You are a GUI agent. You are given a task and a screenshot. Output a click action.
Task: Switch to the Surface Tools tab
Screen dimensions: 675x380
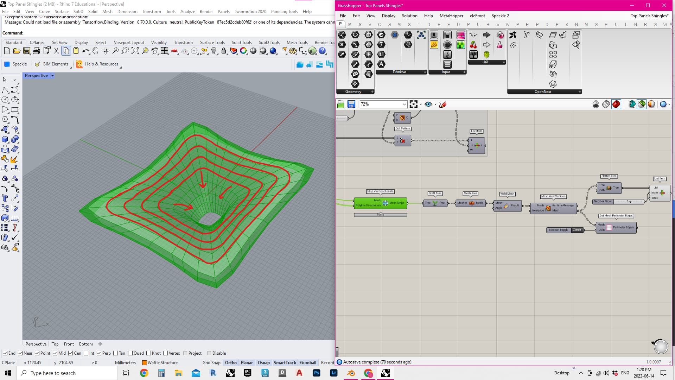tap(212, 43)
